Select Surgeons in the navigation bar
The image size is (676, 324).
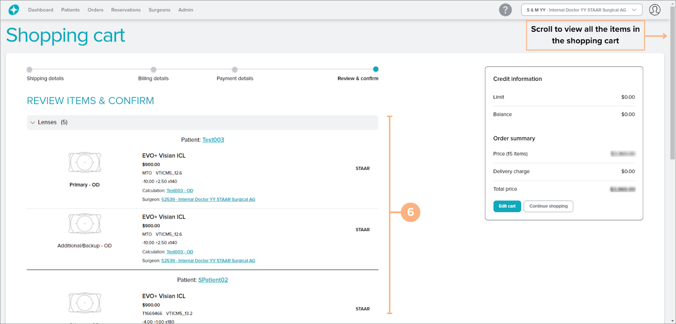point(159,10)
